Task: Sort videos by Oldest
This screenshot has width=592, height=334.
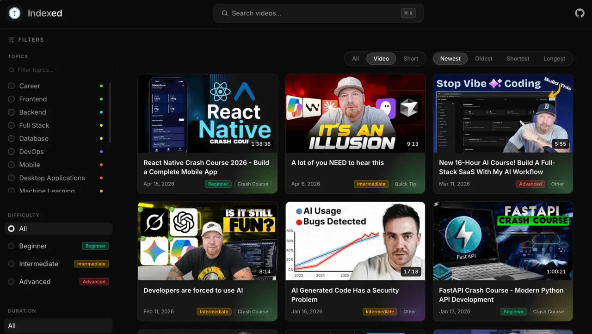Action: (x=484, y=59)
